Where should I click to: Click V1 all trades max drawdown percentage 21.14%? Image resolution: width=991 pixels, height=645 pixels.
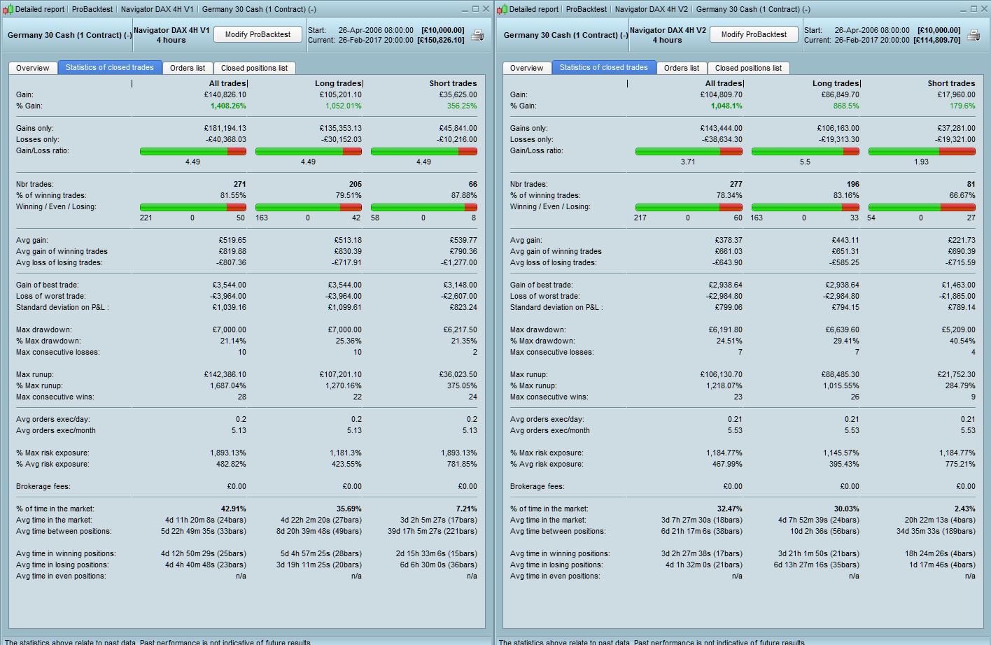point(233,341)
